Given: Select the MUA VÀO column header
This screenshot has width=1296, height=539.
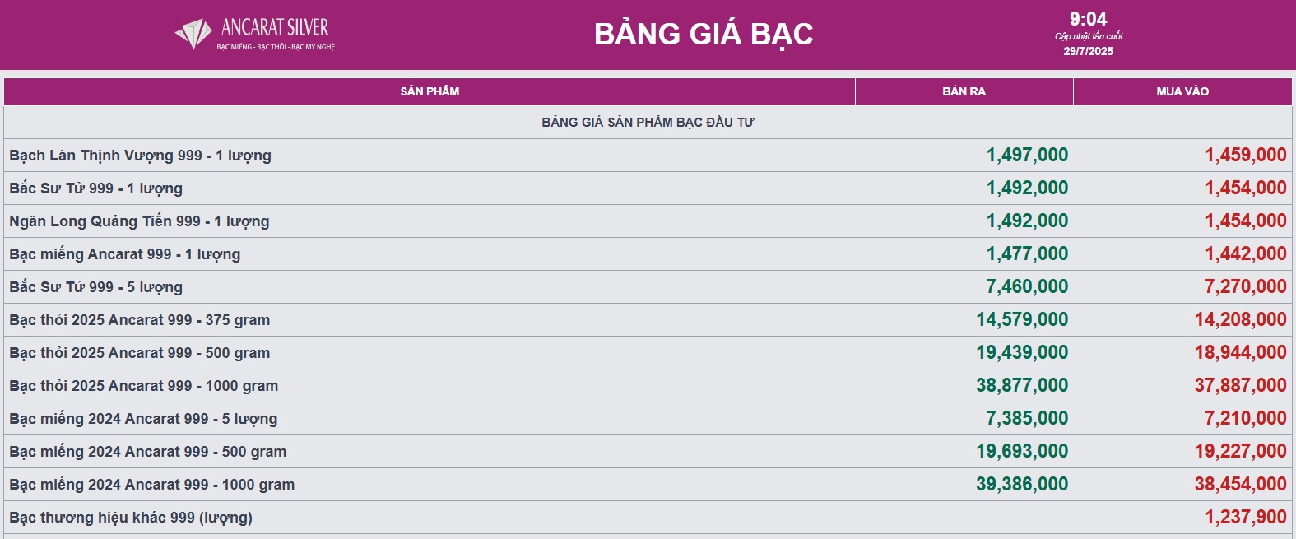Looking at the screenshot, I should click(x=1182, y=91).
